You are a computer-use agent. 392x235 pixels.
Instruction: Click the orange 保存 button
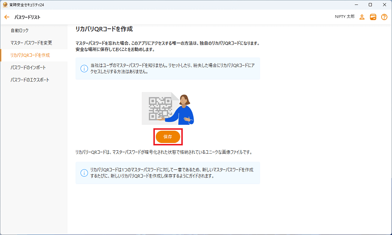[x=168, y=137]
